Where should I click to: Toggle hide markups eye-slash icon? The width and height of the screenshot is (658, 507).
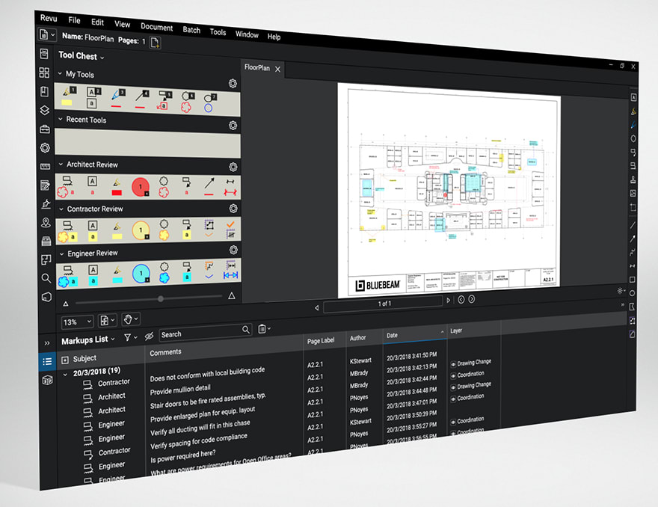coord(149,337)
